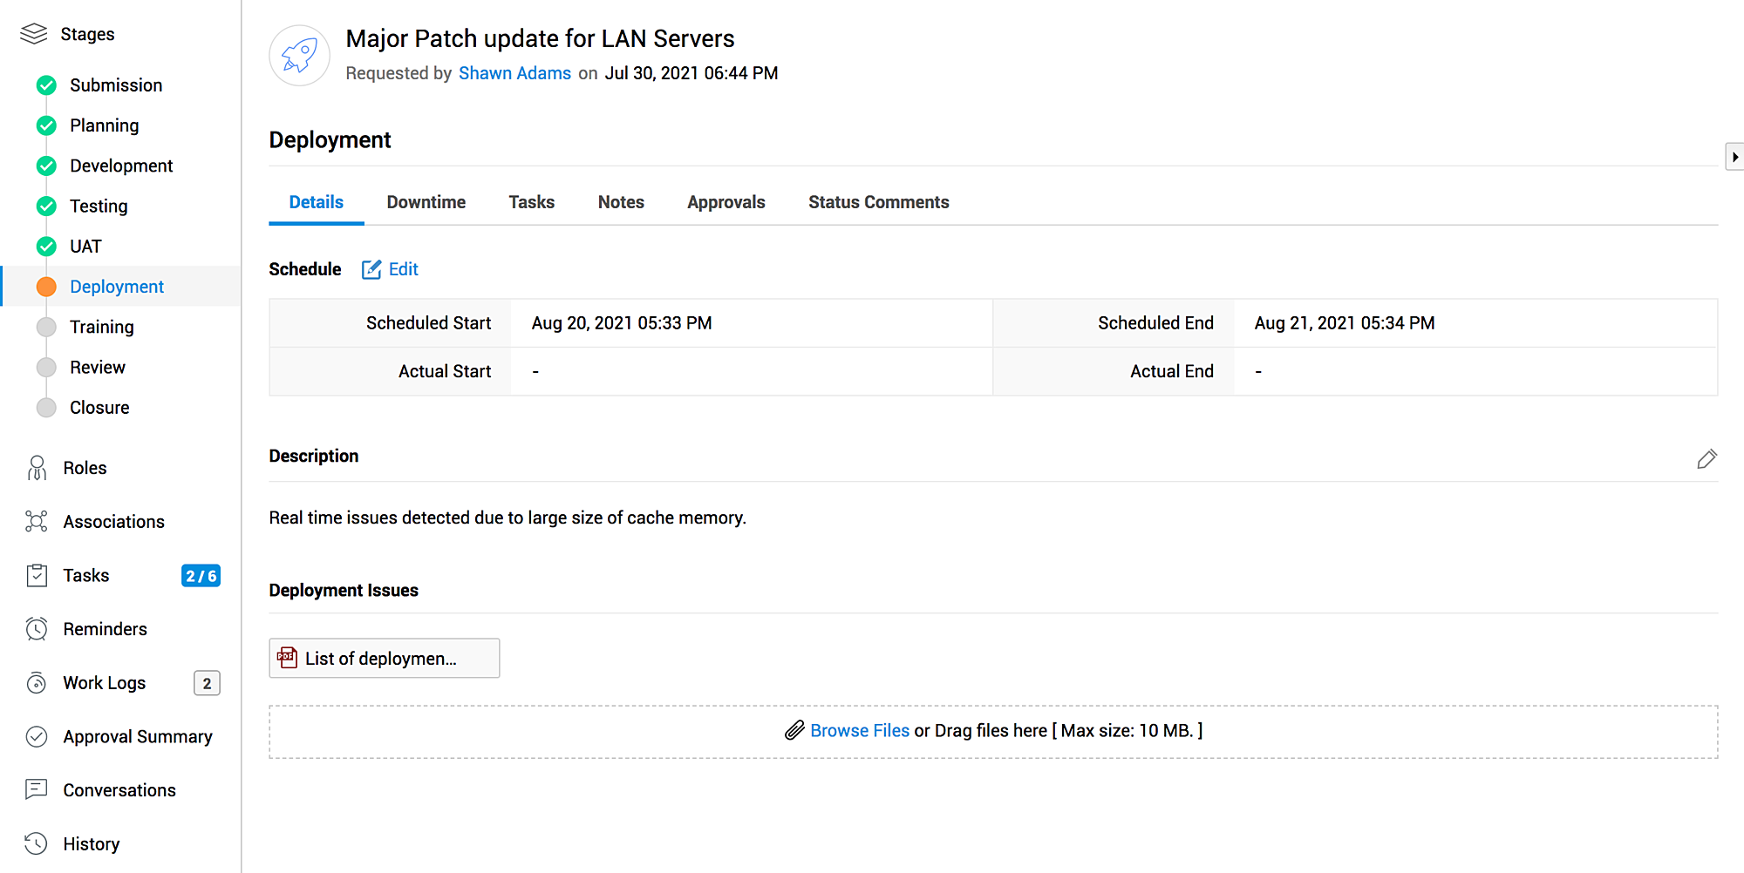Click the Reminders alarm clock icon
Viewport: 1744px width, 873px height.
[37, 629]
